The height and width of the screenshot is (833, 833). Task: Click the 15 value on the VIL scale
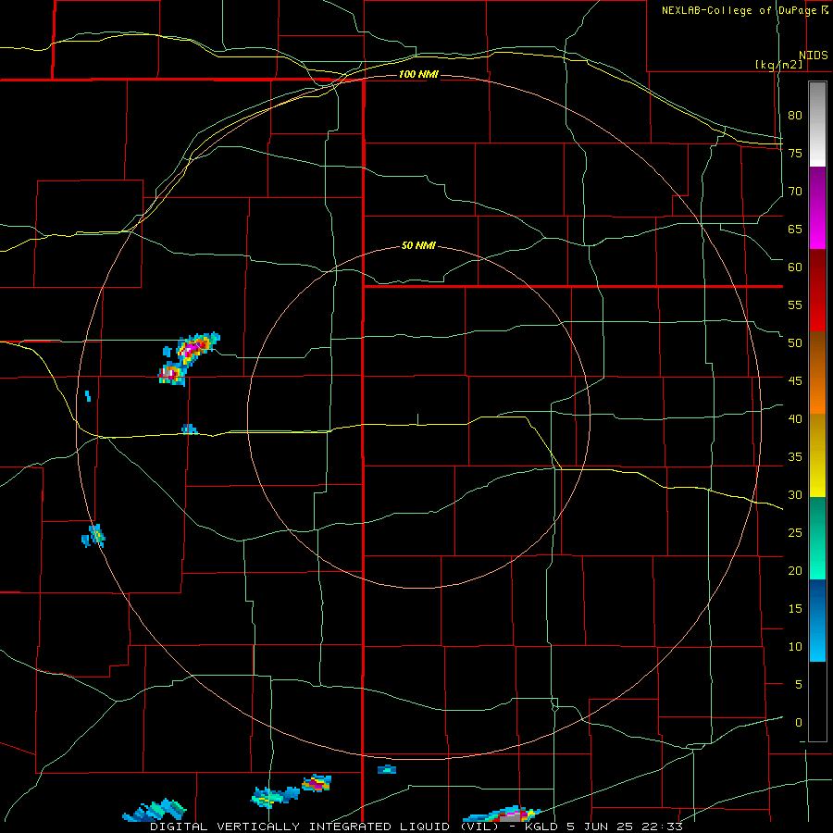tap(795, 608)
